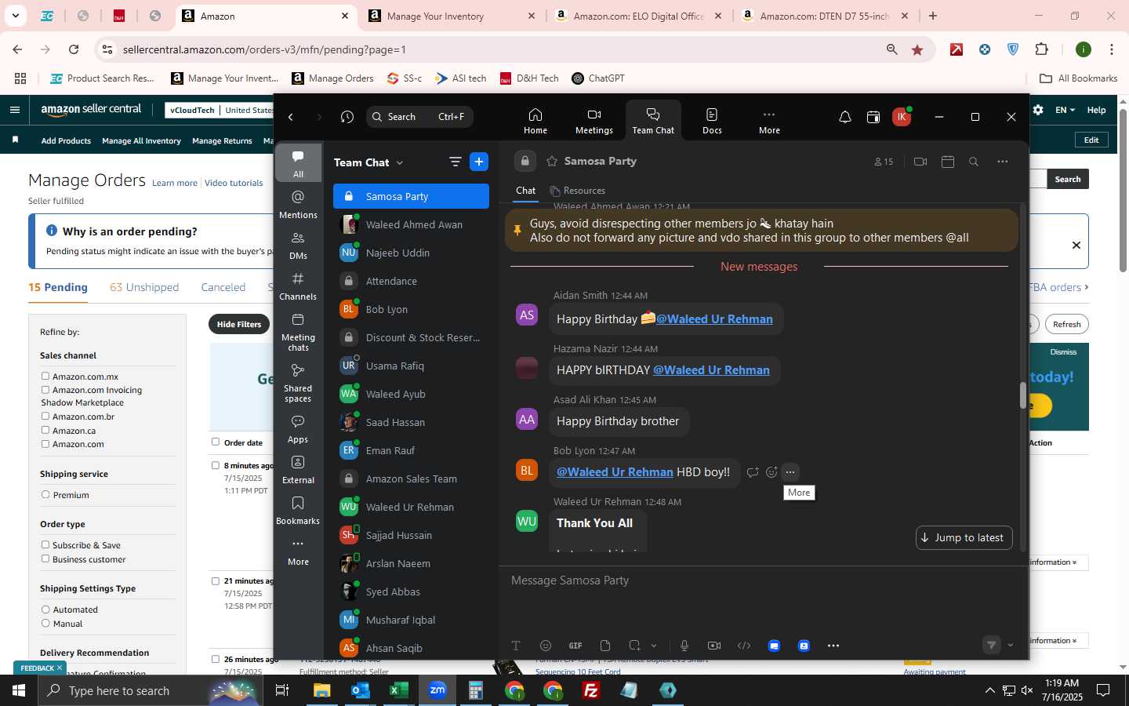This screenshot has height=706, width=1129.
Task: Select Automated shipping settings type
Action: click(45, 609)
